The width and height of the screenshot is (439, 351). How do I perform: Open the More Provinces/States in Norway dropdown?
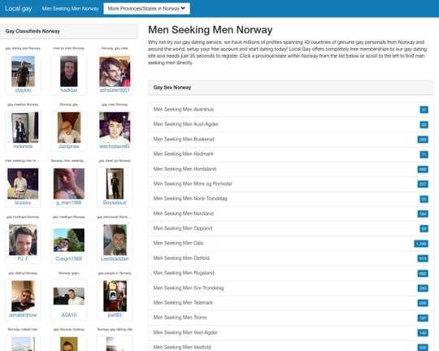click(146, 9)
